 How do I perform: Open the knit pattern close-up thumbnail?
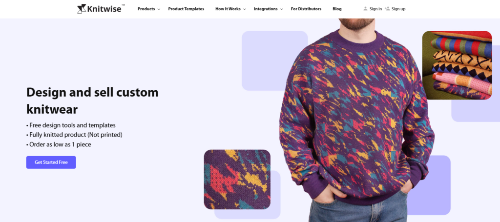(x=237, y=180)
